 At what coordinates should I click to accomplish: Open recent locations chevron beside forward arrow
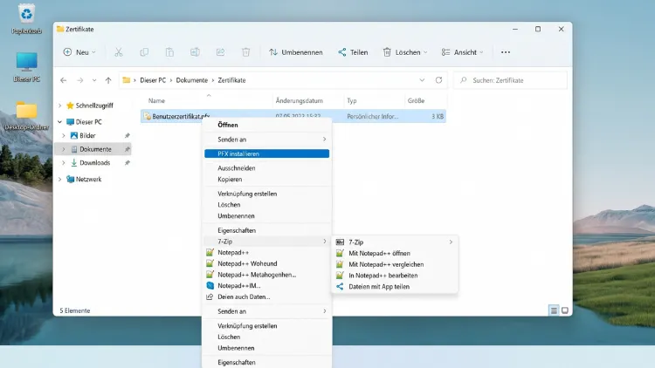pyautogui.click(x=94, y=80)
